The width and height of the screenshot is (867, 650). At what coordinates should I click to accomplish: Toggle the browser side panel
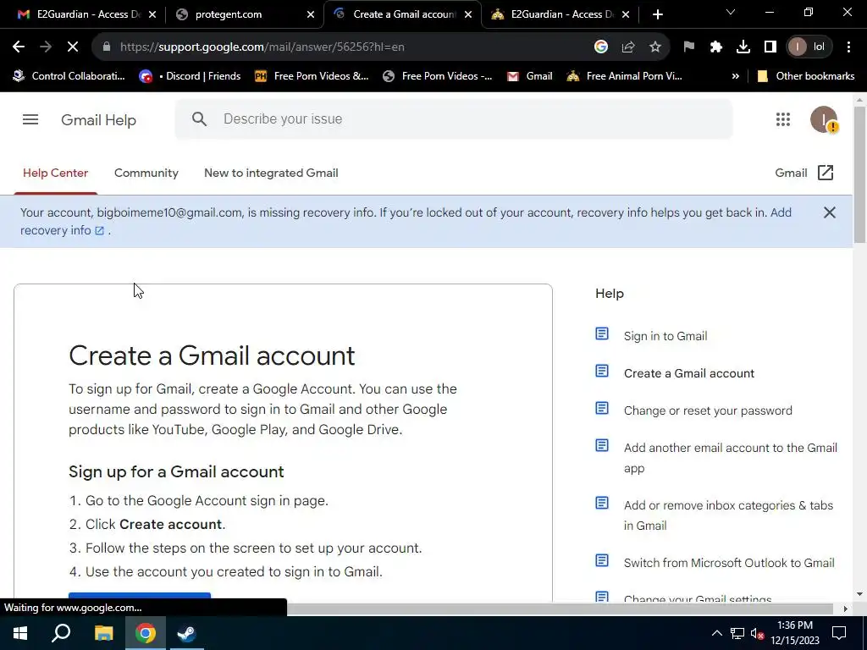[770, 47]
